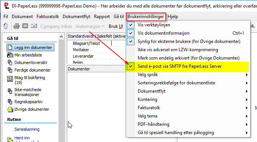Click the Øvrige dokumenter printer icon
The width and height of the screenshot is (257, 142).
(x=10, y=109)
